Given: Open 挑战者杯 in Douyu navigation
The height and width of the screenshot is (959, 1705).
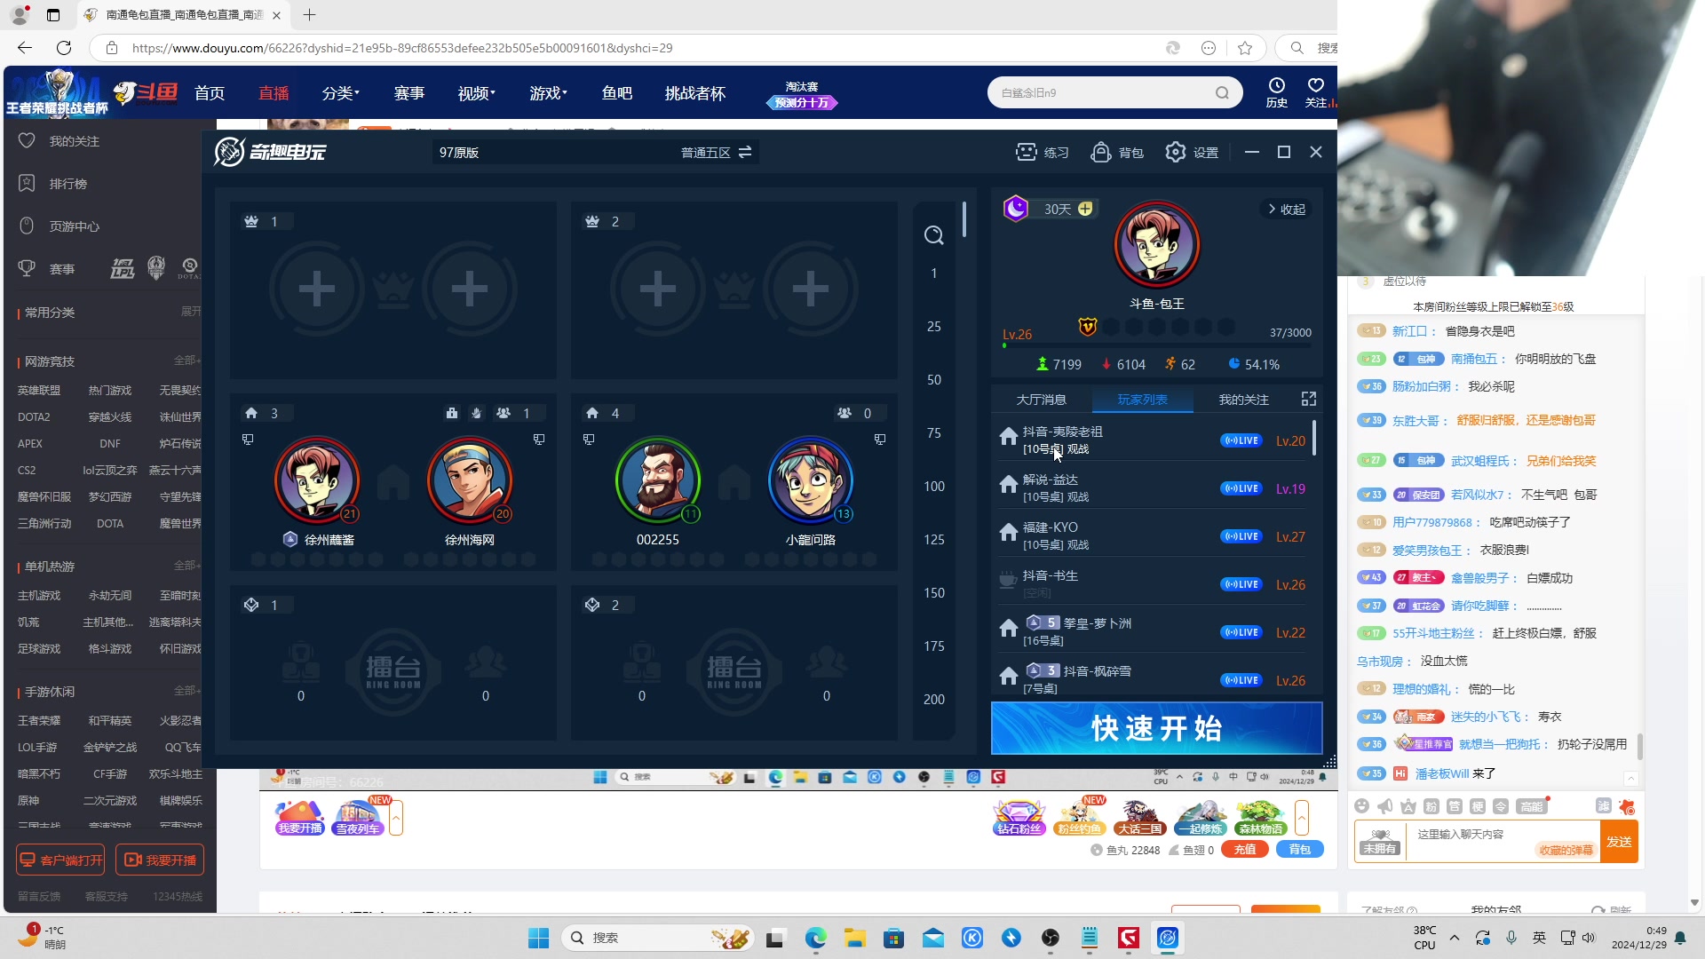Looking at the screenshot, I should click(695, 93).
